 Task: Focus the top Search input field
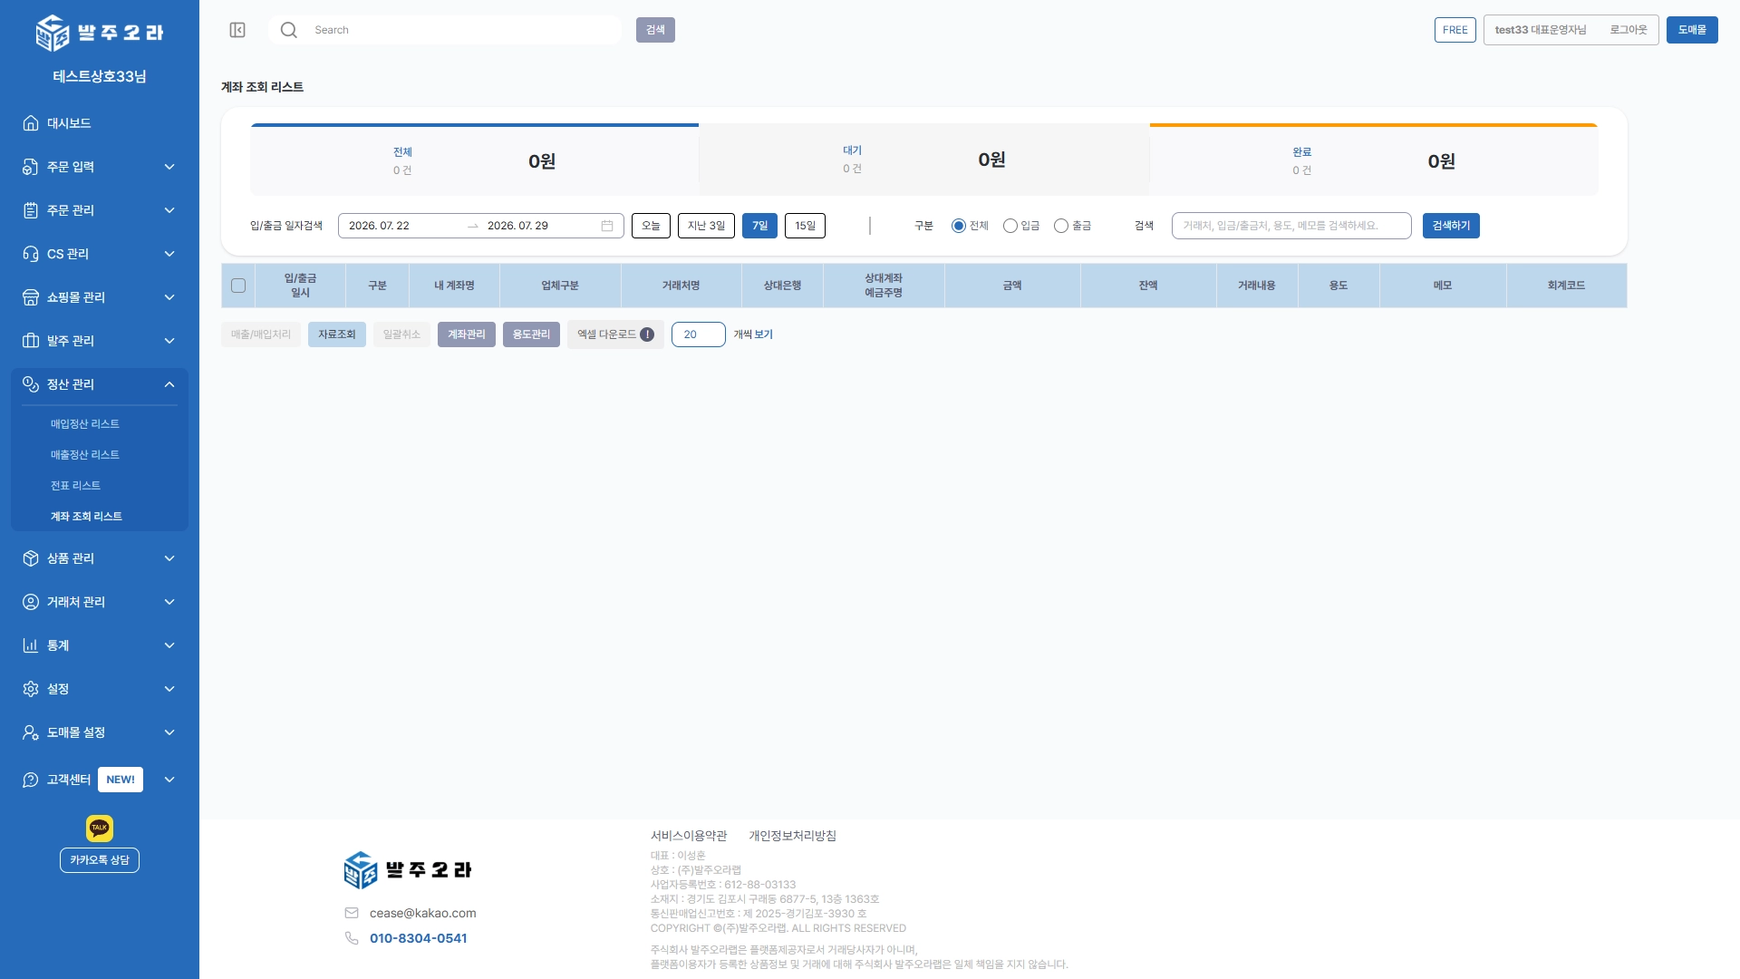462,30
